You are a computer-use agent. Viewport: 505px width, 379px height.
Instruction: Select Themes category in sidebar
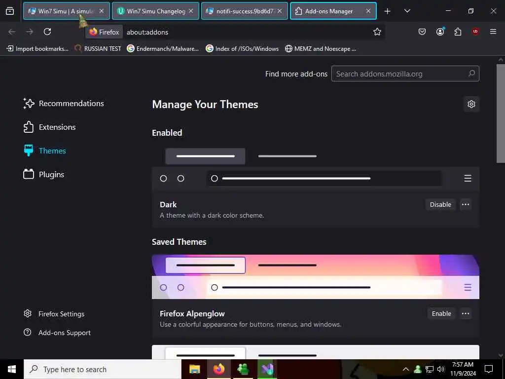(45, 151)
